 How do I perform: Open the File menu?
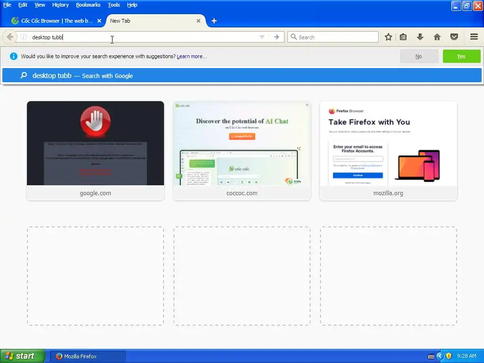coord(7,5)
